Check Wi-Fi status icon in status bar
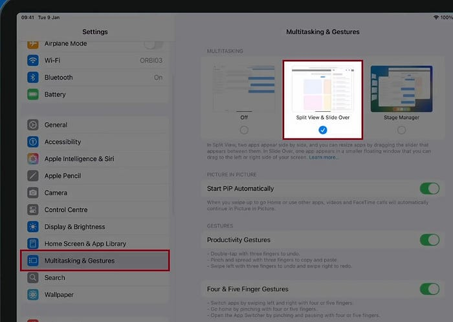453x322 pixels. coord(436,17)
